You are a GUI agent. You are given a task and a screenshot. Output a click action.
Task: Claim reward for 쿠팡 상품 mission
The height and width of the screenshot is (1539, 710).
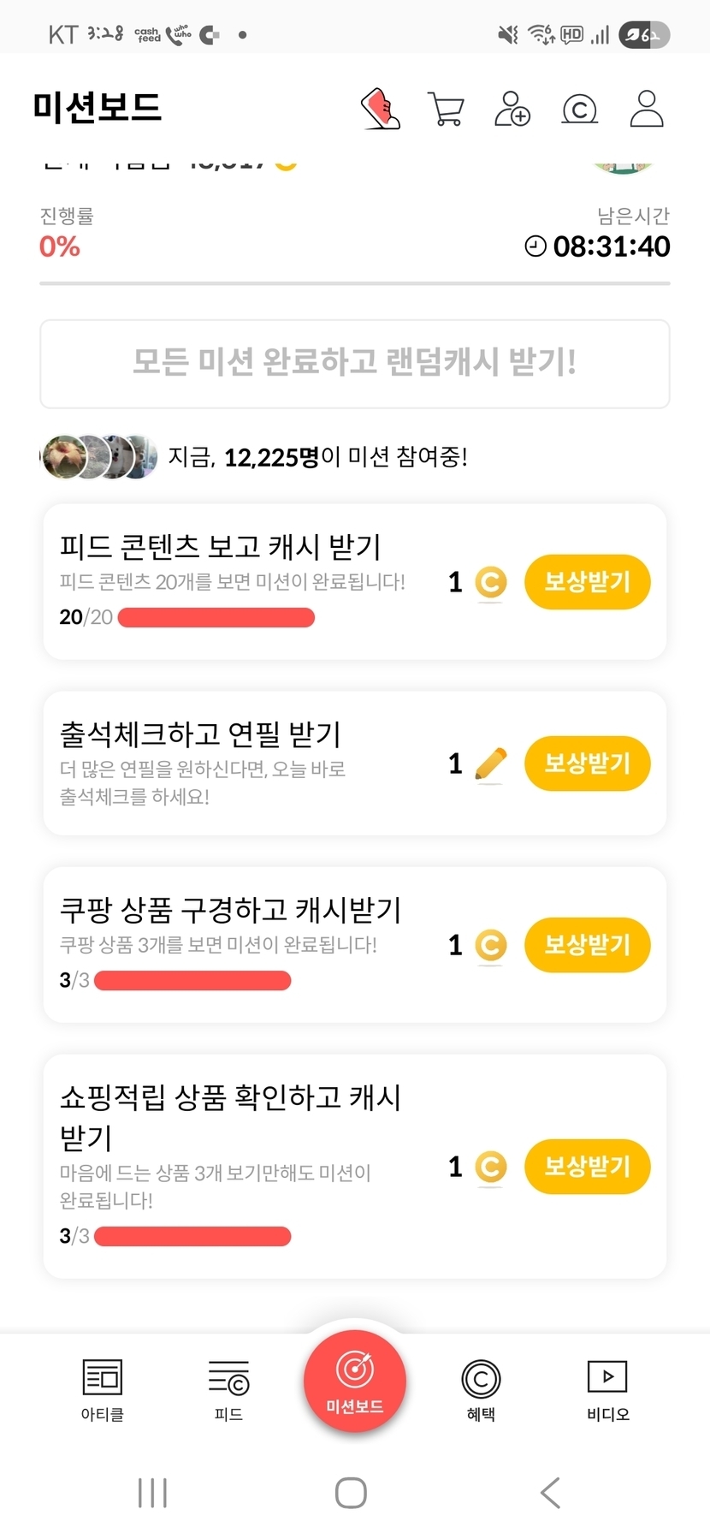click(x=587, y=945)
